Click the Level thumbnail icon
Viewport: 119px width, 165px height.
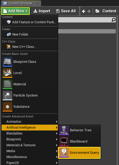click(7, 73)
